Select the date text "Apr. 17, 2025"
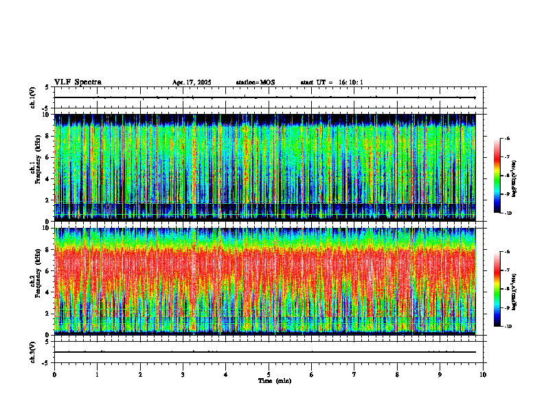This screenshot has width=544, height=420. tap(192, 82)
